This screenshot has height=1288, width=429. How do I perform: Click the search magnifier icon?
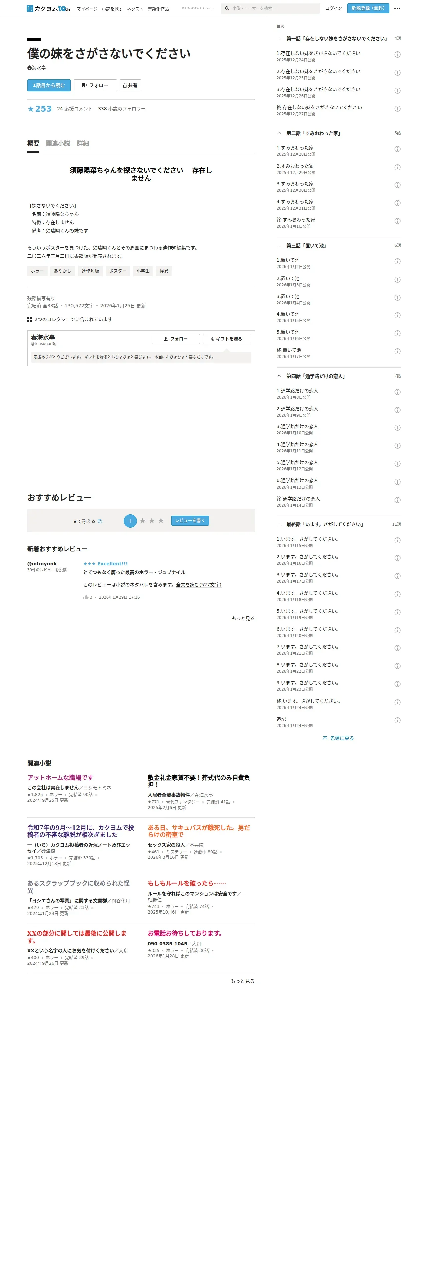point(227,8)
